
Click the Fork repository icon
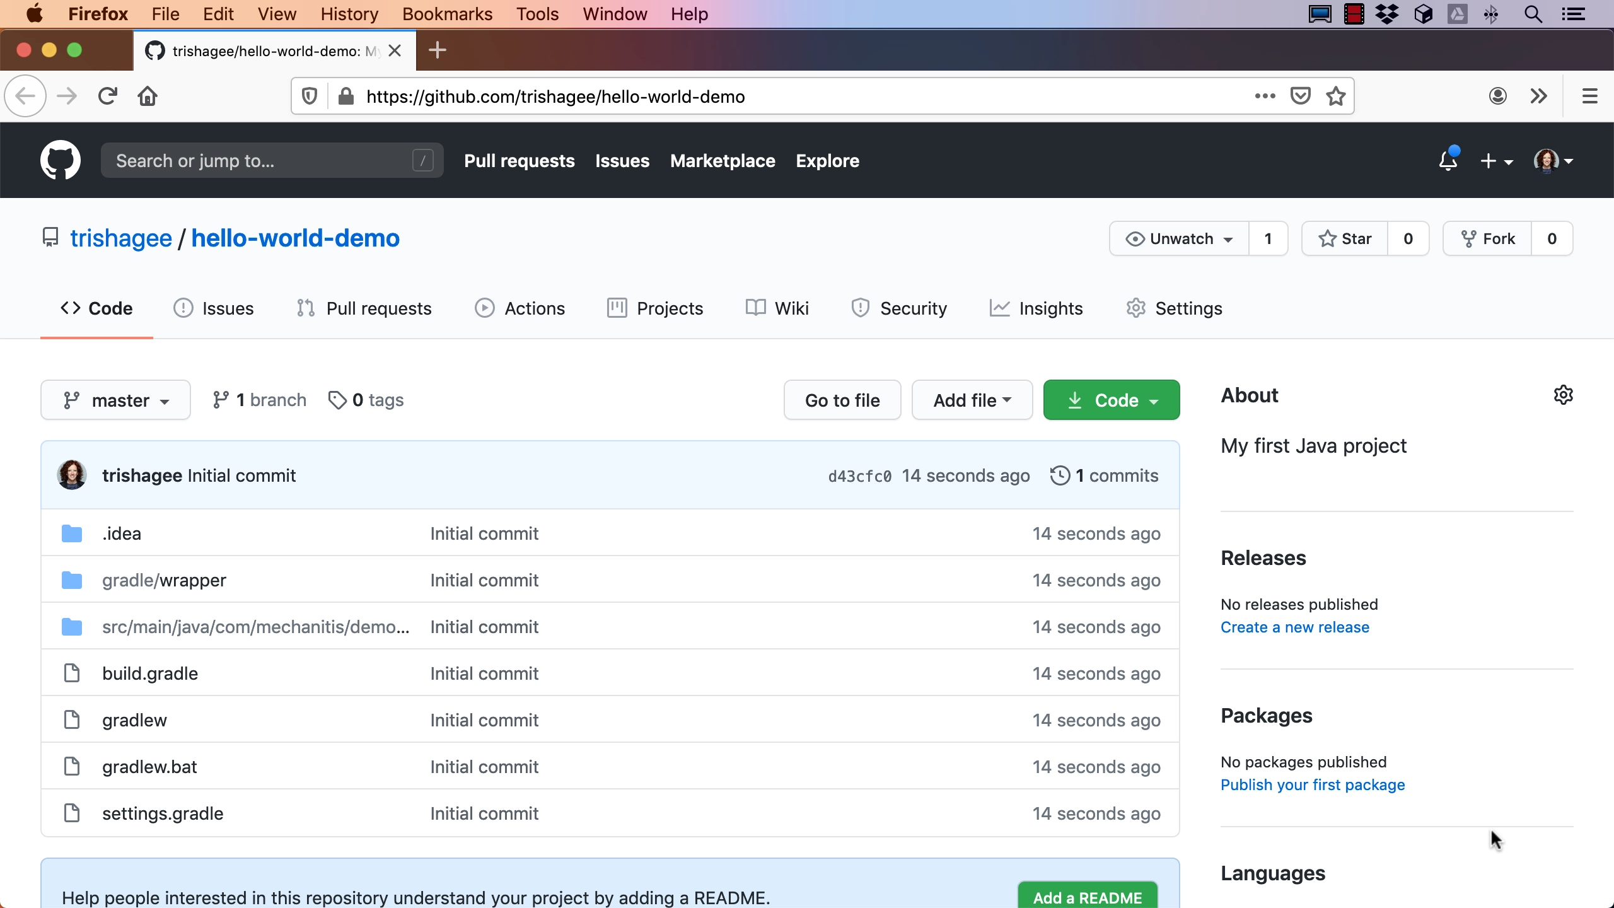(1468, 238)
